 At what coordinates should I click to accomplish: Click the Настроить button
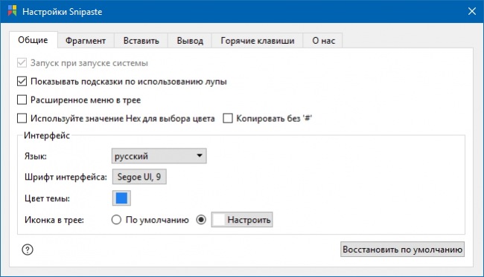coord(242,220)
